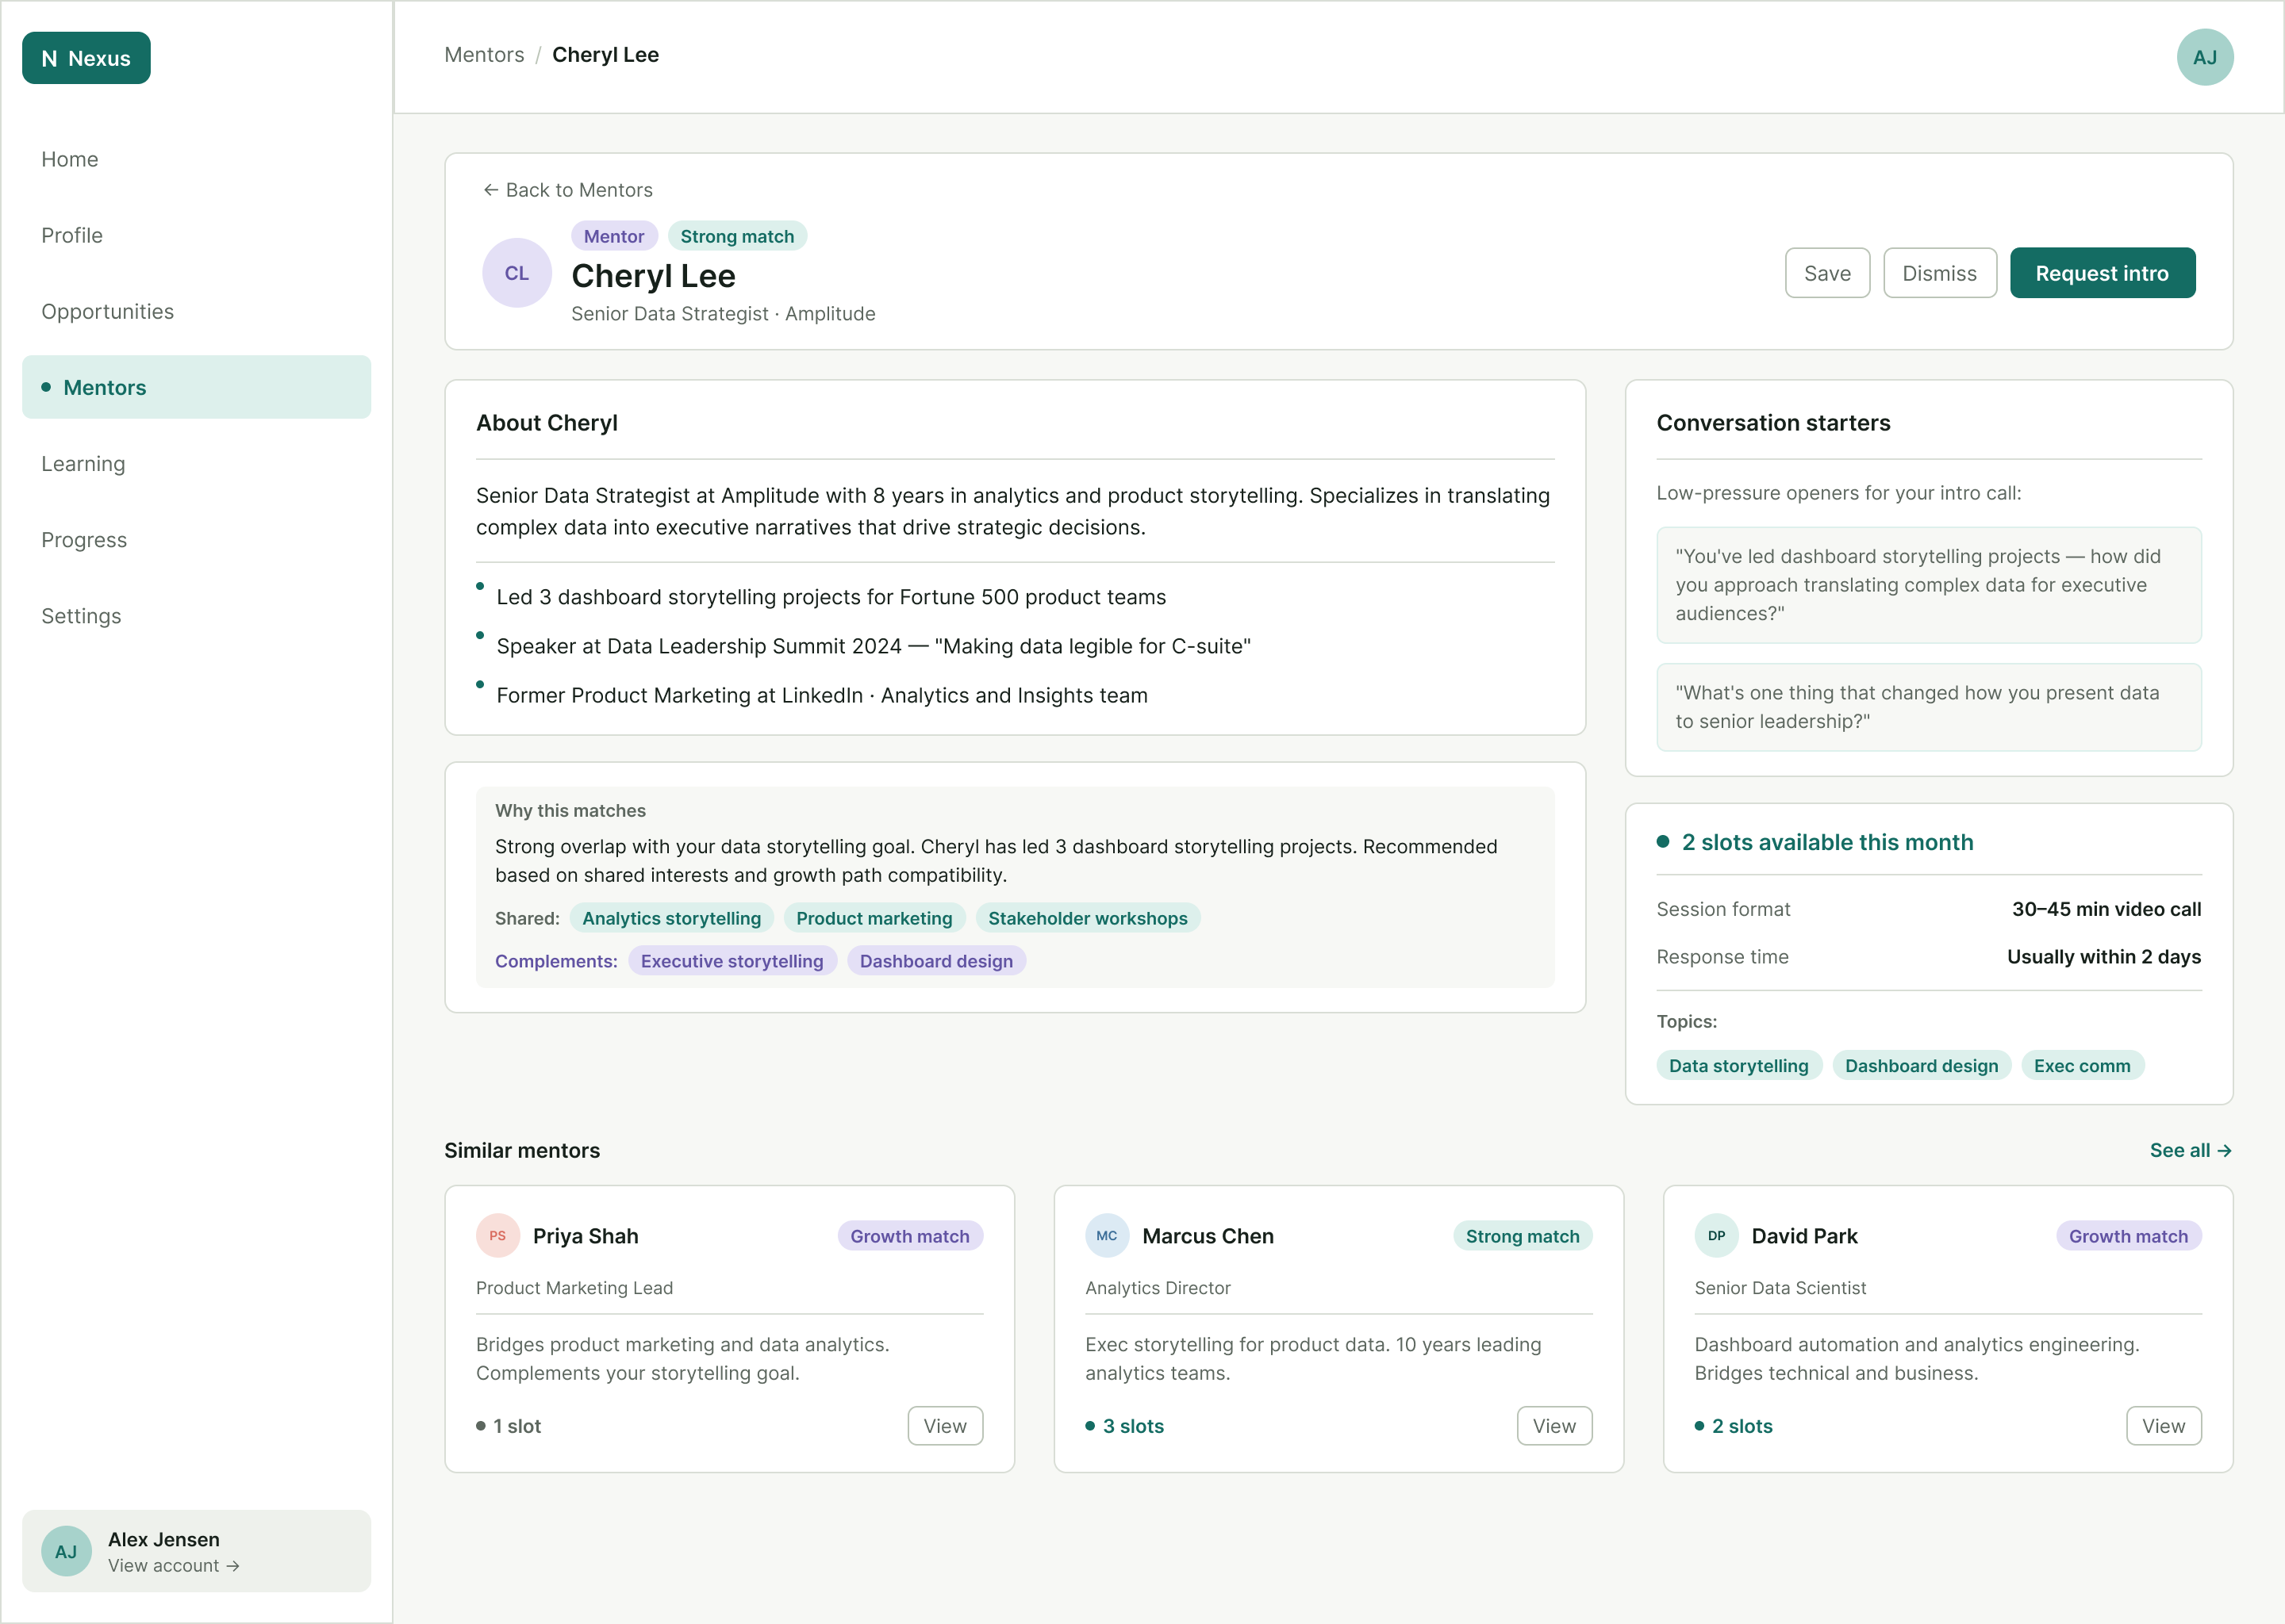Click the Mentor badge on header
The height and width of the screenshot is (1624, 2285).
(x=614, y=236)
